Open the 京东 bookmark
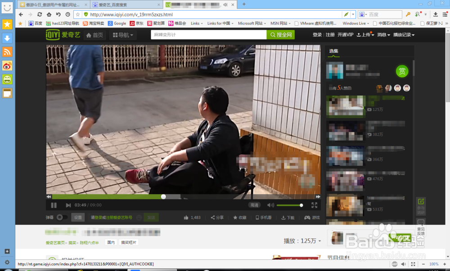The width and height of the screenshot is (450, 271). (136, 23)
